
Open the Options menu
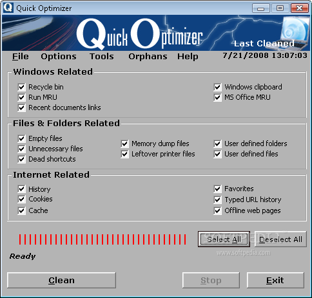59,57
